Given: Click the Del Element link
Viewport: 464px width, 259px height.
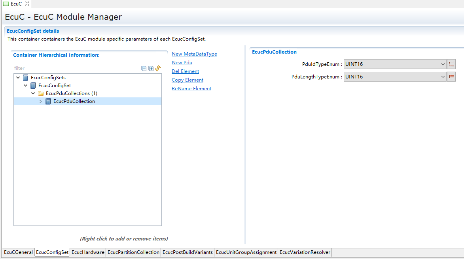Looking at the screenshot, I should pos(185,71).
